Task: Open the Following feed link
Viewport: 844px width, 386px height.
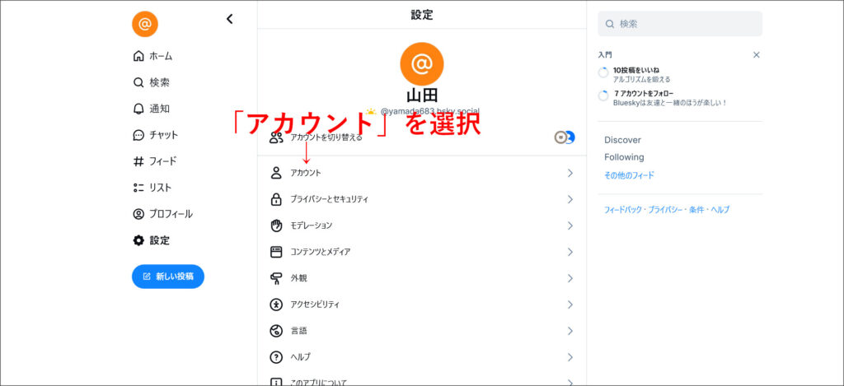Action: 624,157
